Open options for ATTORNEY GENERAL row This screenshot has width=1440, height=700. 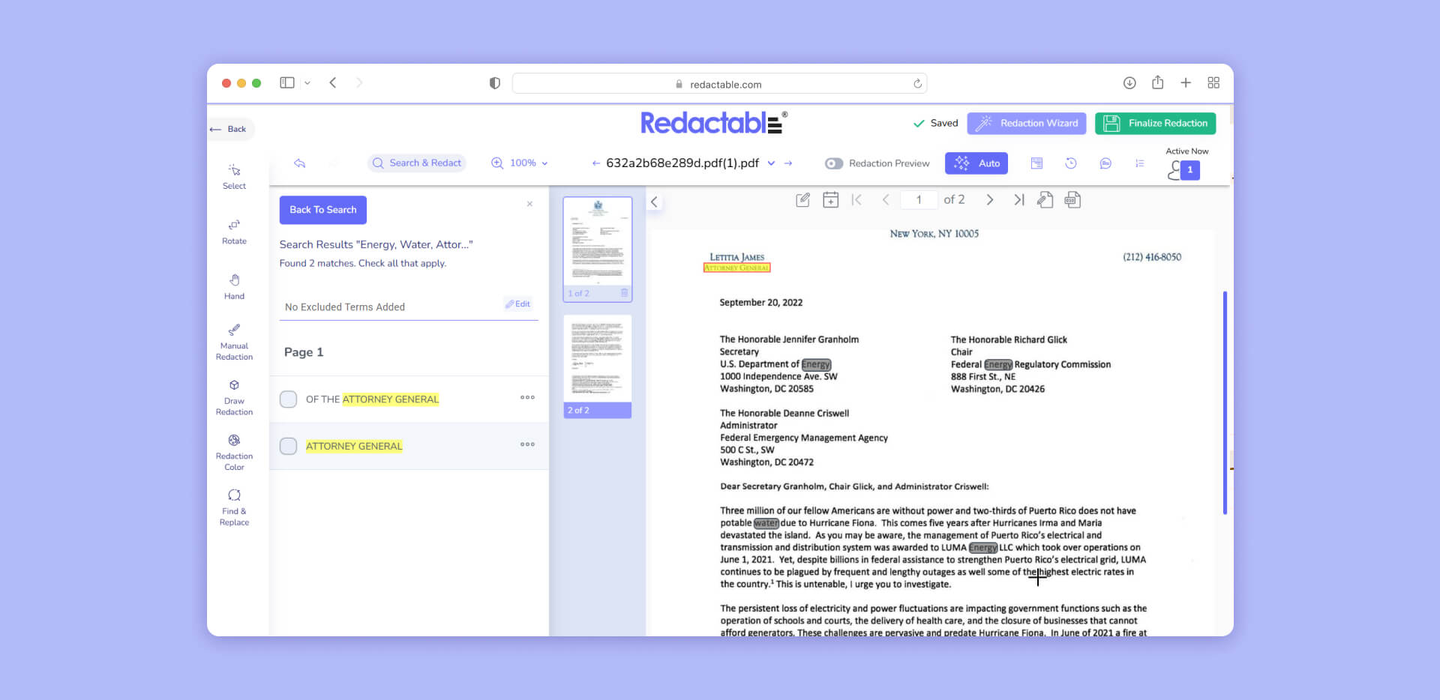click(528, 444)
